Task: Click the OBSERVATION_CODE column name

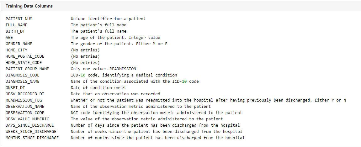Action: point(25,113)
